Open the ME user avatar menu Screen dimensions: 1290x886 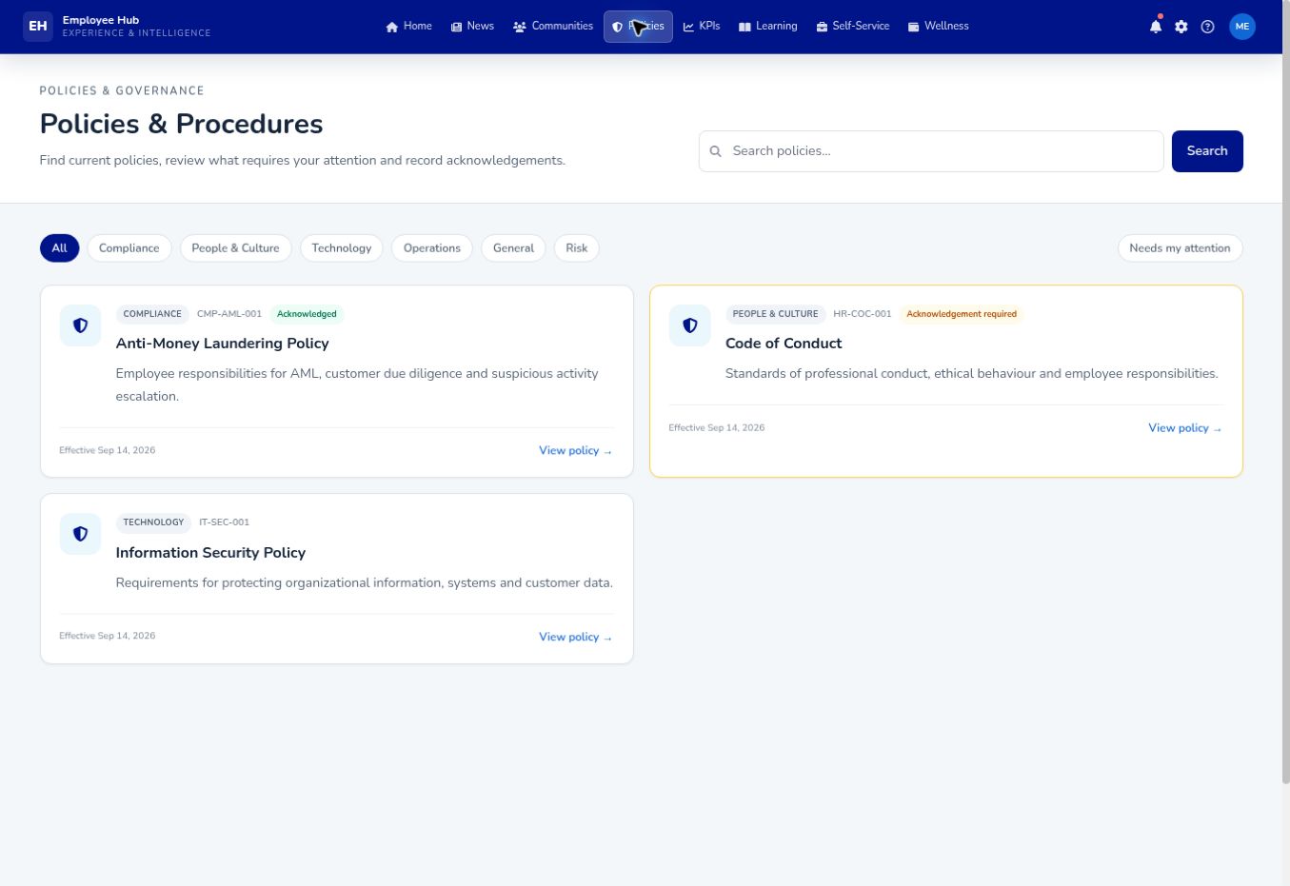coord(1242,27)
